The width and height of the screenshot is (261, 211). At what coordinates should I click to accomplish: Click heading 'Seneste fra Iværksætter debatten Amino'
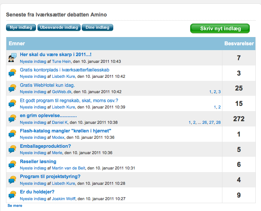pyautogui.click(x=56, y=15)
